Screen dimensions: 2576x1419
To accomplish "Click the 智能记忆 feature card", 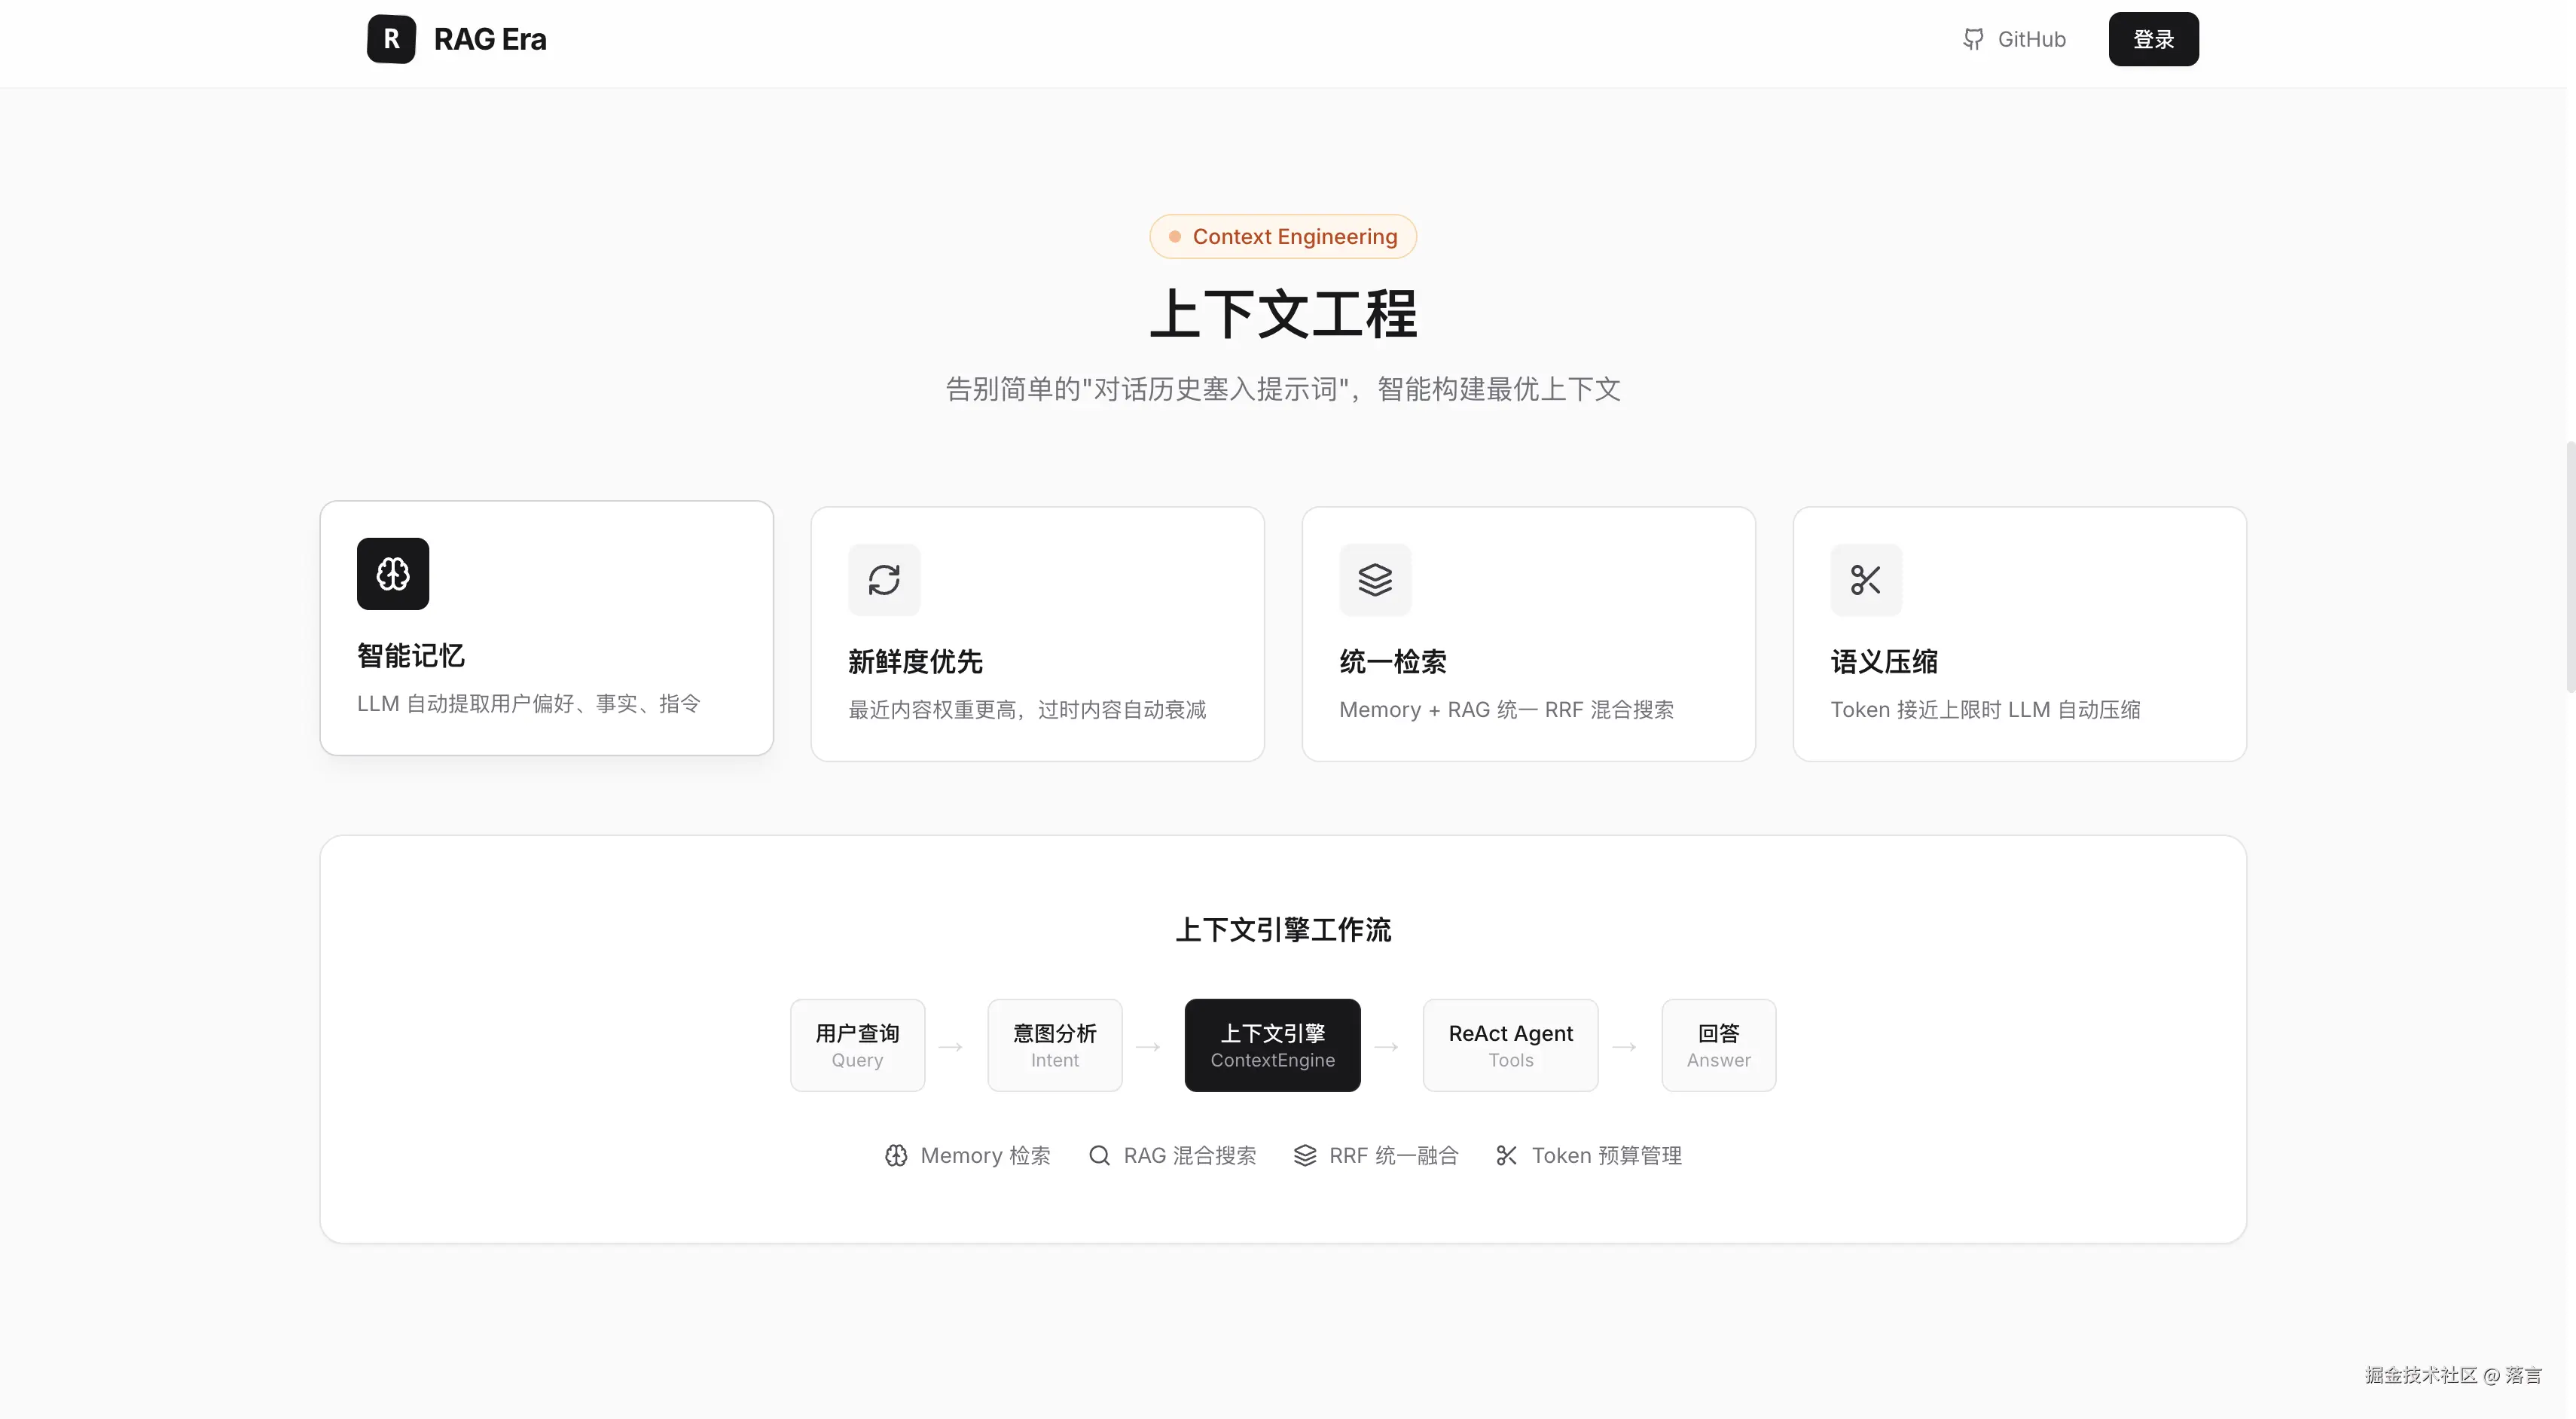I will [x=546, y=628].
